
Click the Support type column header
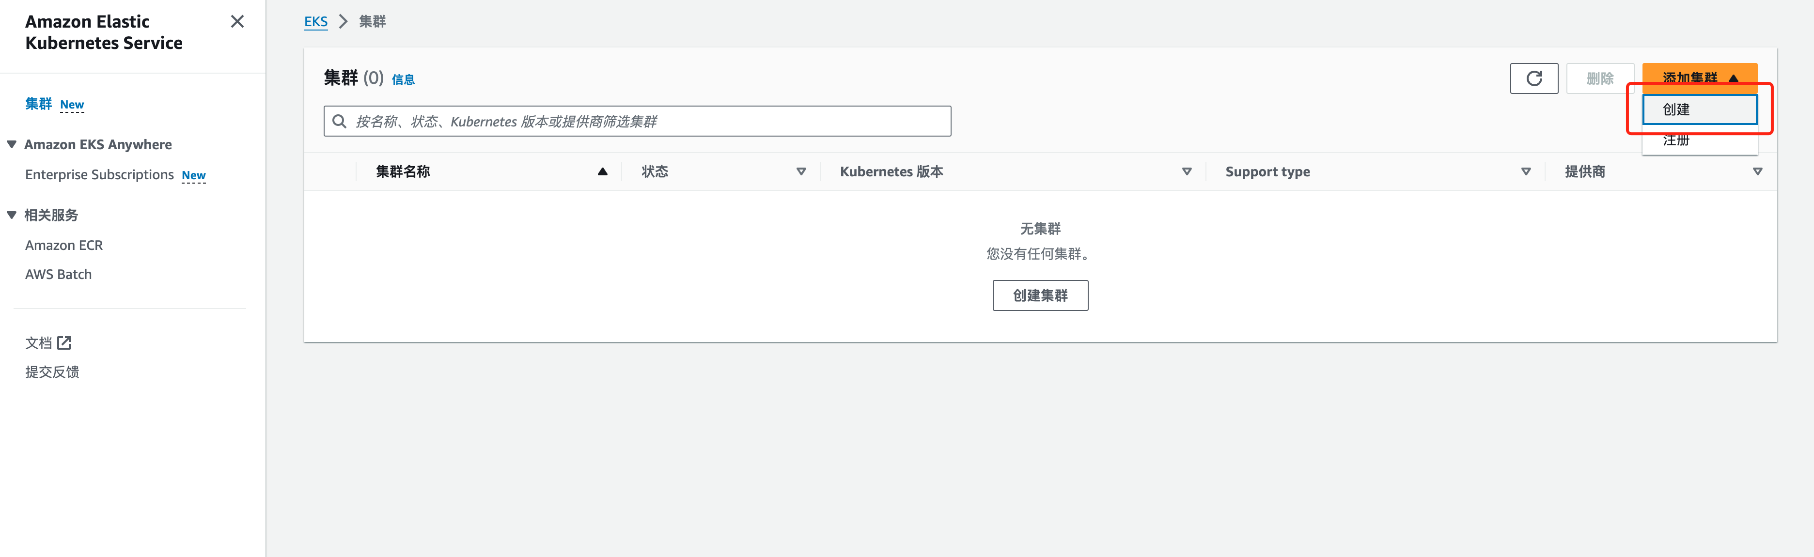click(x=1267, y=172)
